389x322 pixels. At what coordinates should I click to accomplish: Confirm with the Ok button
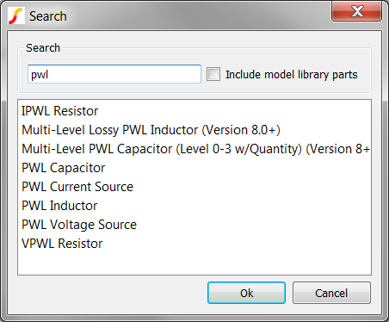(246, 293)
